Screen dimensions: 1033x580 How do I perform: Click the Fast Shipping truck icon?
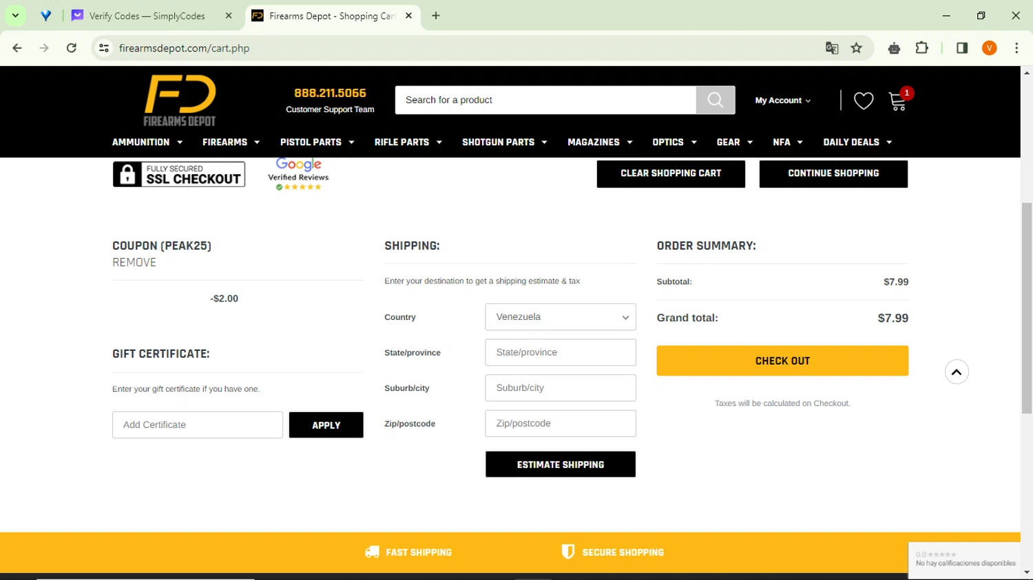pos(372,552)
